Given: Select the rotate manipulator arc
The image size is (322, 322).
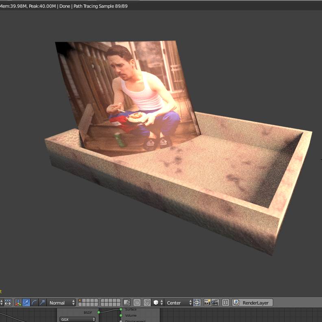Looking at the screenshot, I should [x=34, y=303].
